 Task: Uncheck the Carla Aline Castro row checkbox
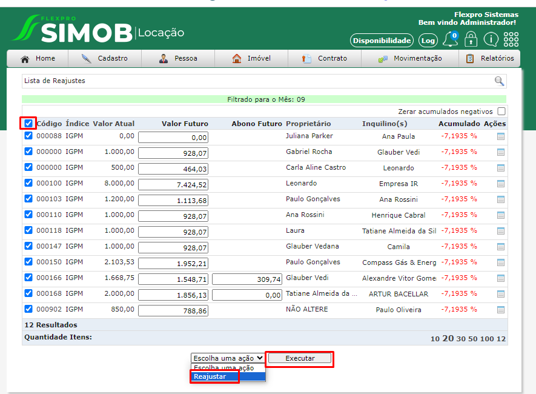(28, 167)
